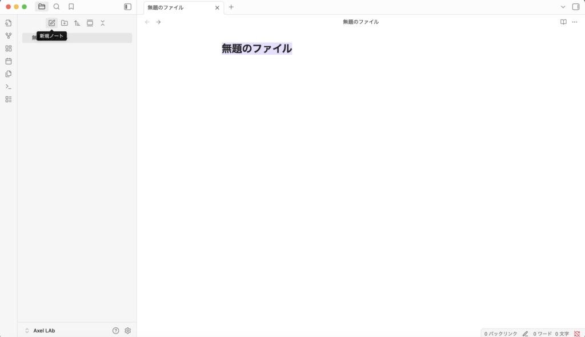Select the 無題のファイル tab
This screenshot has width=585, height=337.
[177, 7]
